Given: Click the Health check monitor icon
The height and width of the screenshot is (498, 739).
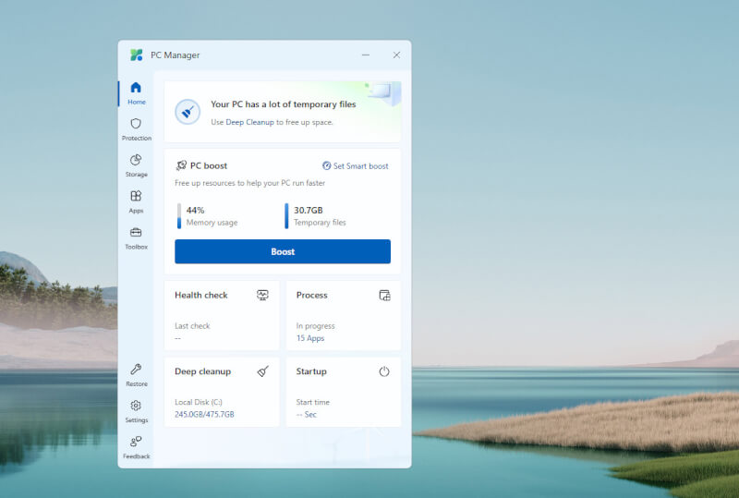Looking at the screenshot, I should [262, 295].
